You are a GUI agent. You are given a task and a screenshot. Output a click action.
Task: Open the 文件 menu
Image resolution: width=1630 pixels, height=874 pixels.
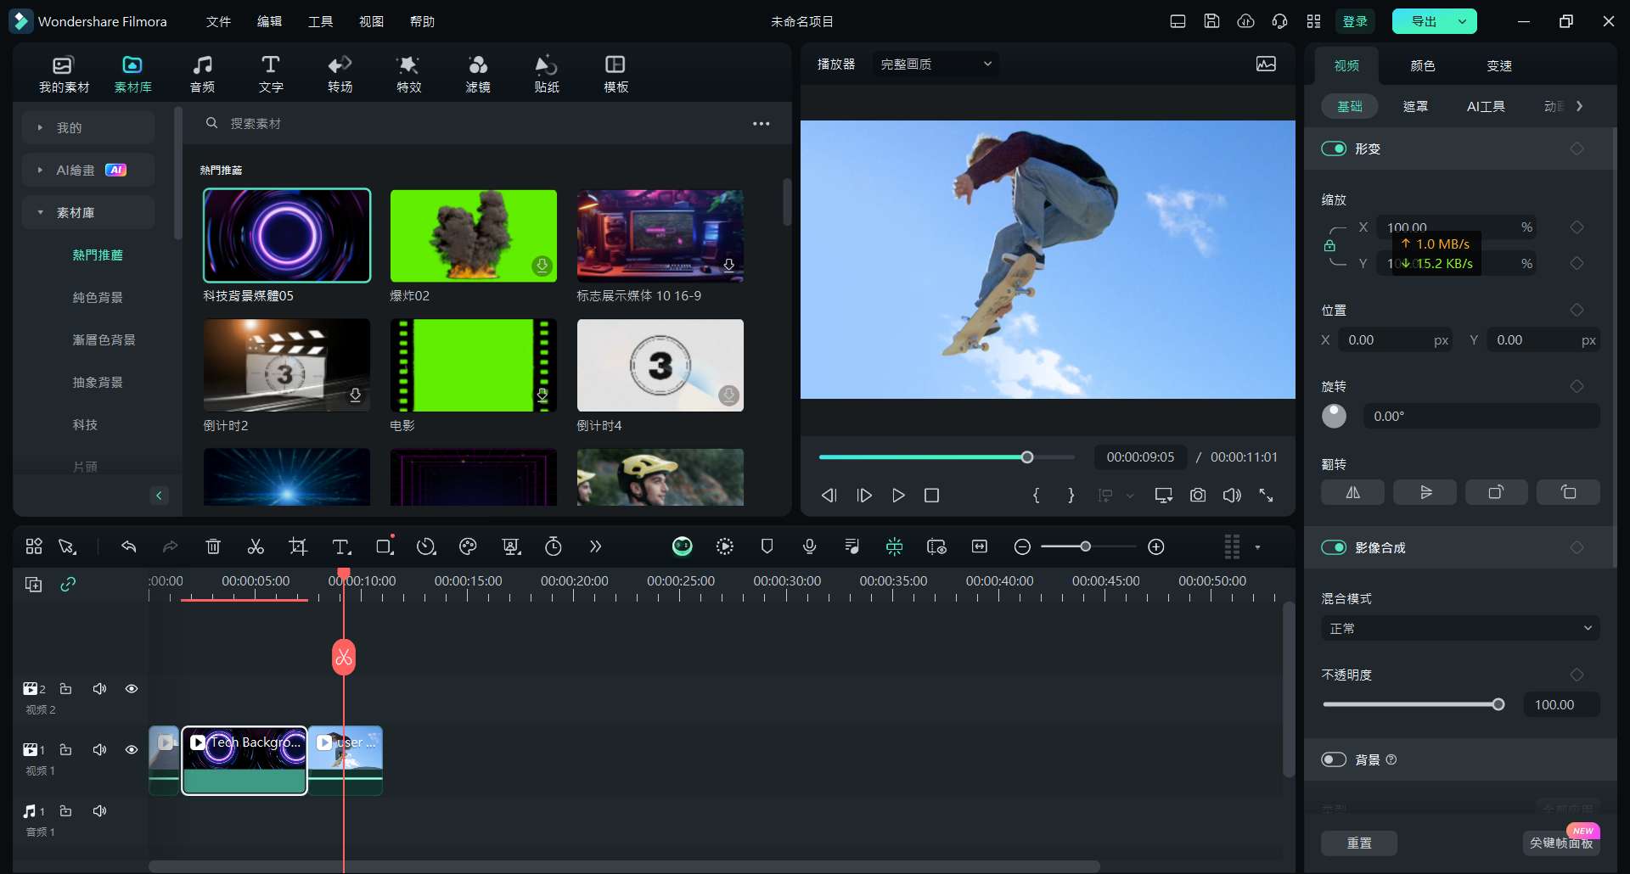[218, 22]
